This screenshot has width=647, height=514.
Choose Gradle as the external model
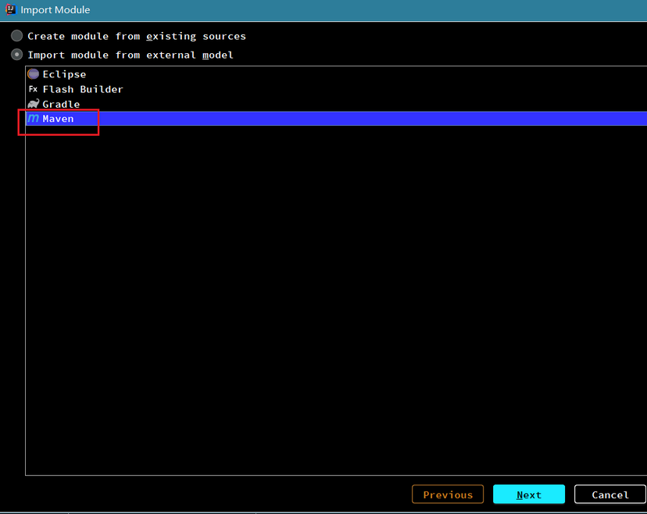click(336, 104)
